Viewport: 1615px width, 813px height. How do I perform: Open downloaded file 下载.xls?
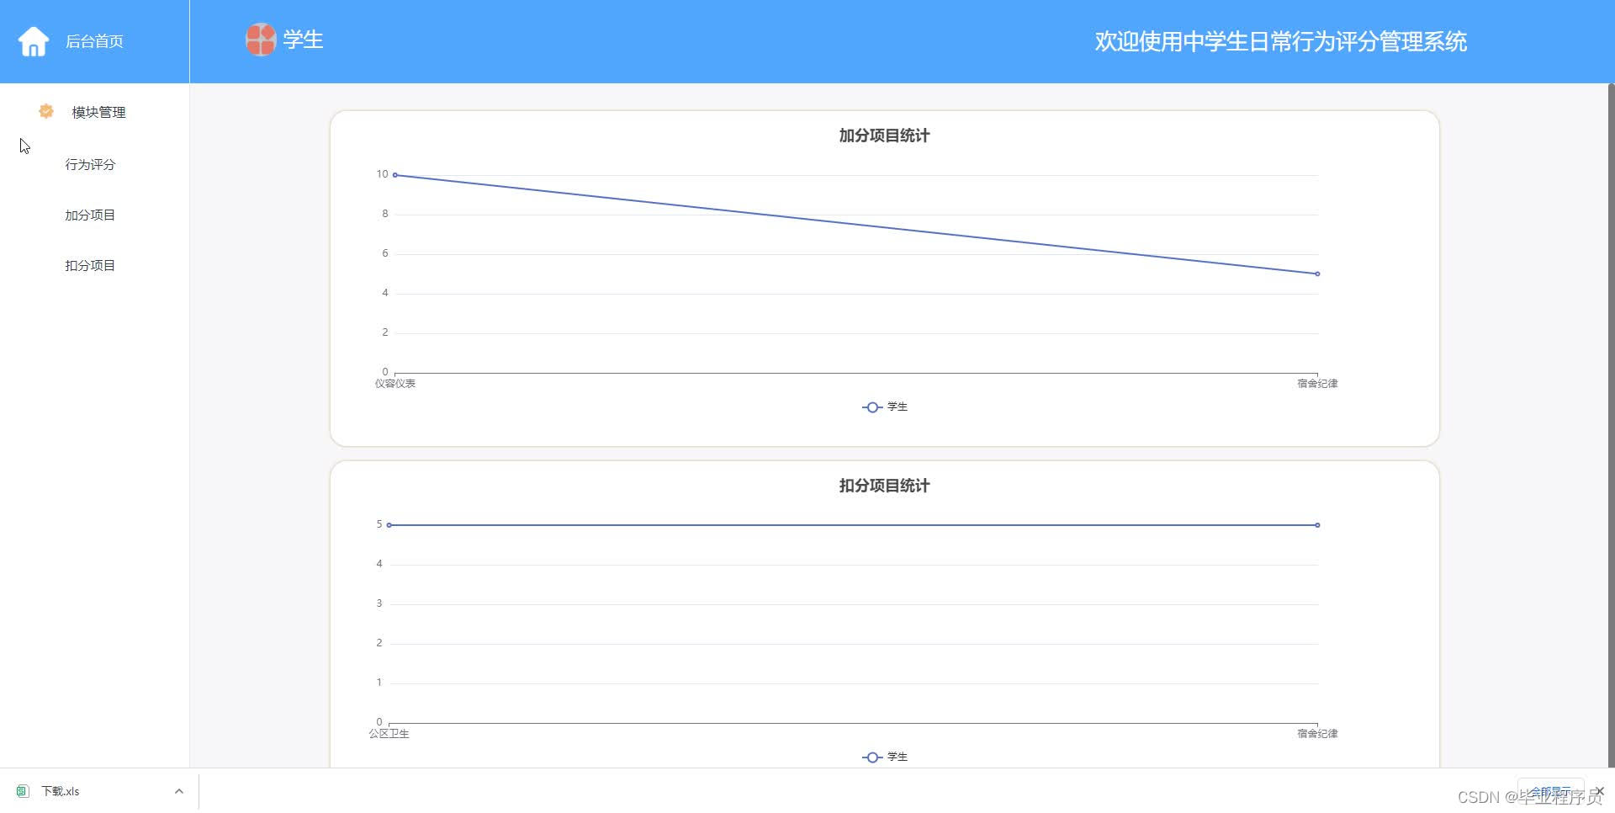point(61,791)
